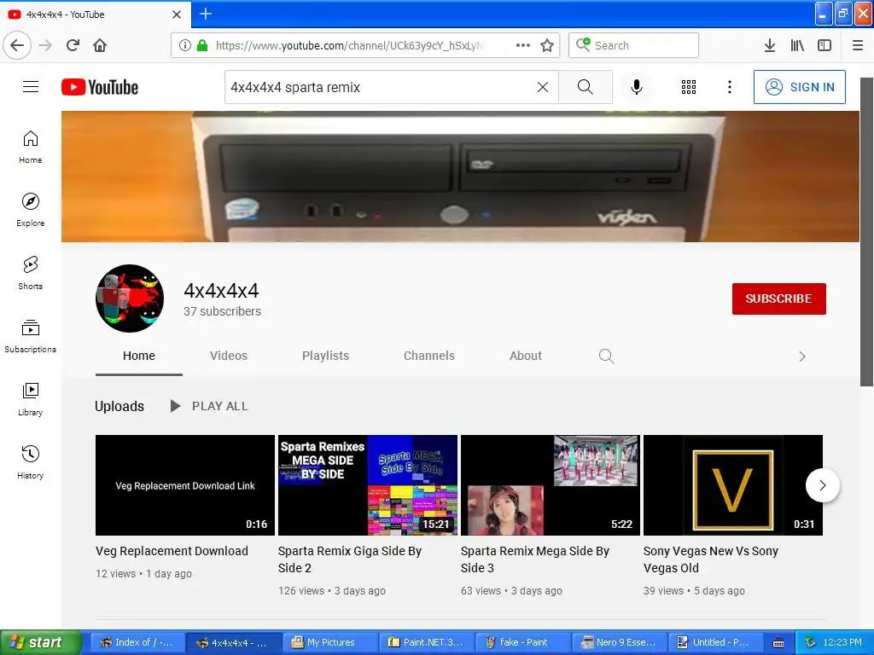Open Shorts in YouTube sidebar

pyautogui.click(x=30, y=273)
